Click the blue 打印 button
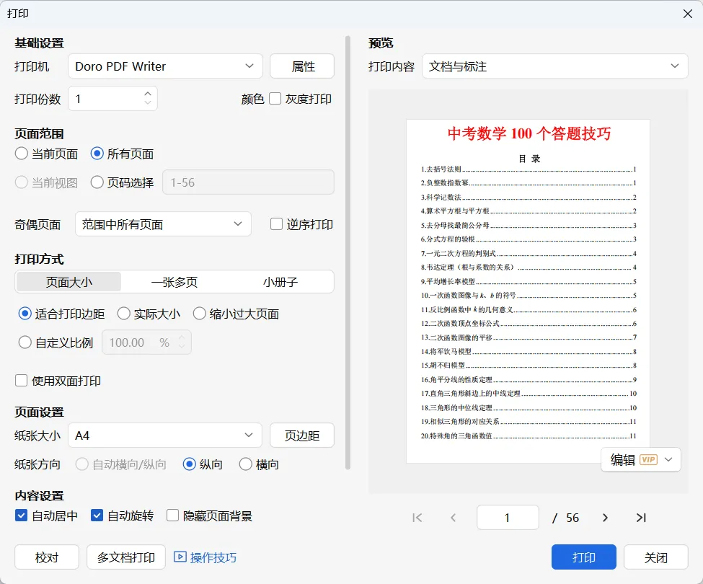Screen dimensions: 703x584 pyautogui.click(x=584, y=557)
